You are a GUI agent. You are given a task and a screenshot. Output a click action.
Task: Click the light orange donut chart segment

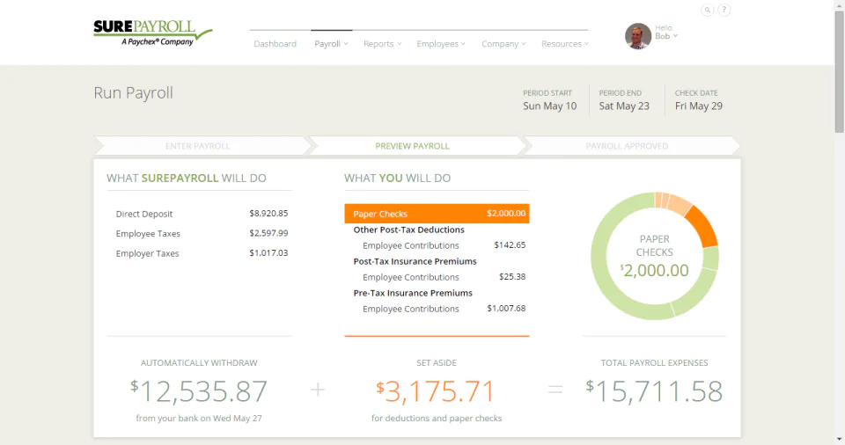(680, 205)
